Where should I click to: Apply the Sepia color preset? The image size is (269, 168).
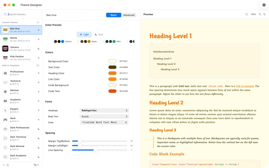(x=87, y=42)
